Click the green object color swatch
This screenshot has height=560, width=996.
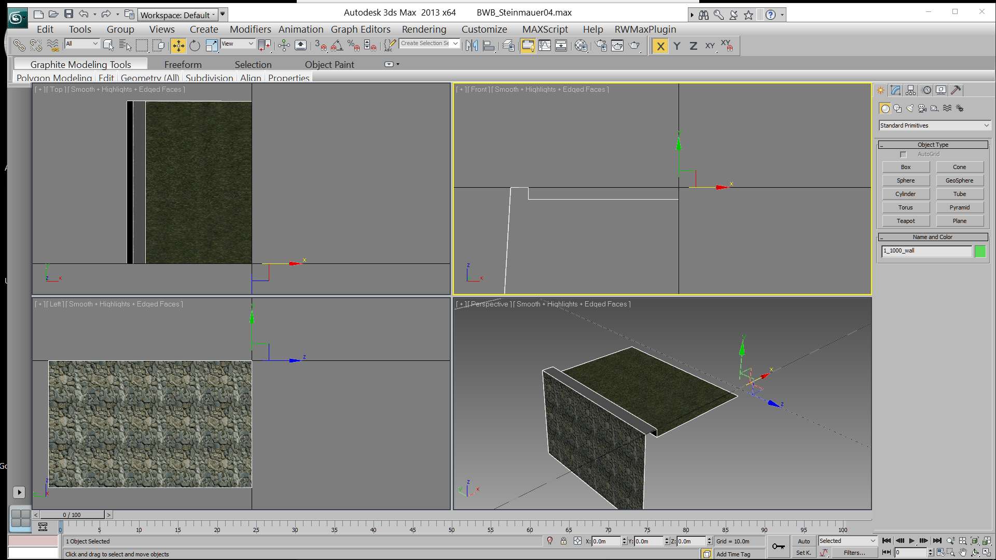pos(980,251)
